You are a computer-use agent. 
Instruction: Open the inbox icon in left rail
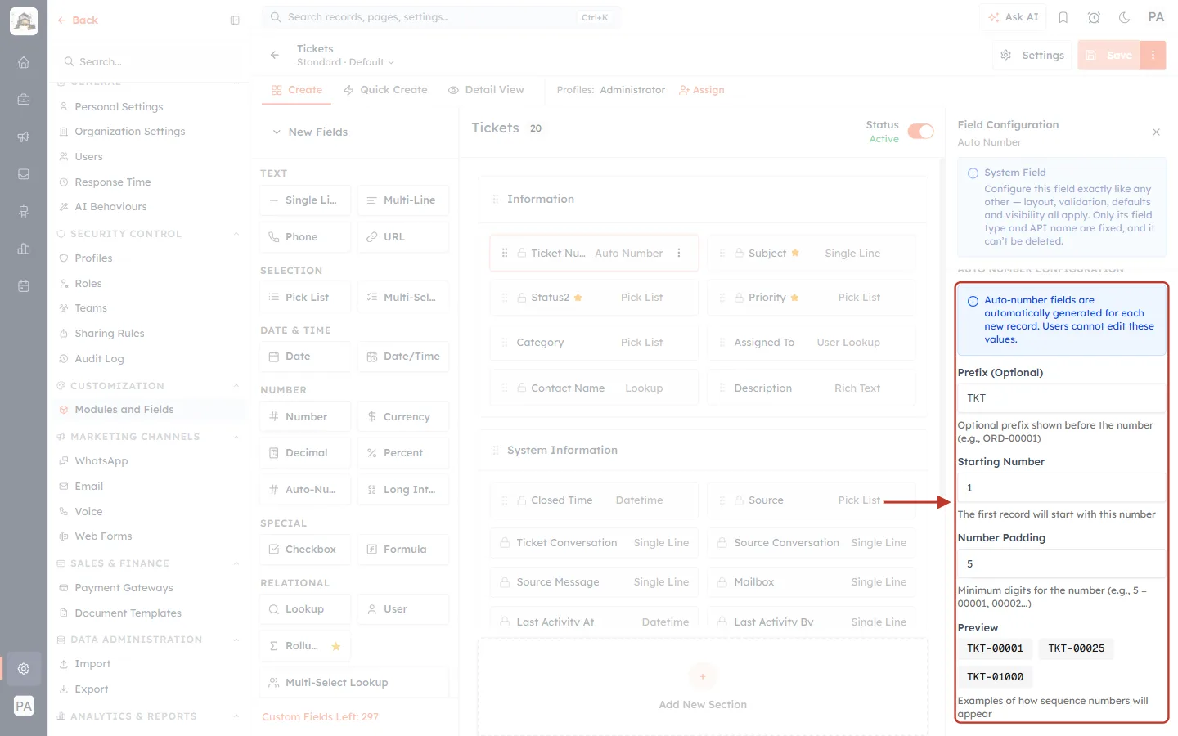click(x=24, y=174)
